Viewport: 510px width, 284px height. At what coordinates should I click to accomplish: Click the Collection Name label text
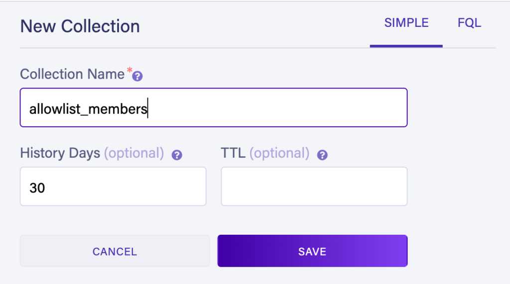(x=72, y=74)
